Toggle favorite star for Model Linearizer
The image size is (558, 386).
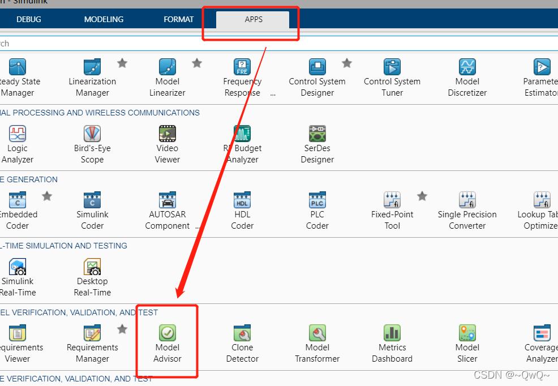[197, 63]
